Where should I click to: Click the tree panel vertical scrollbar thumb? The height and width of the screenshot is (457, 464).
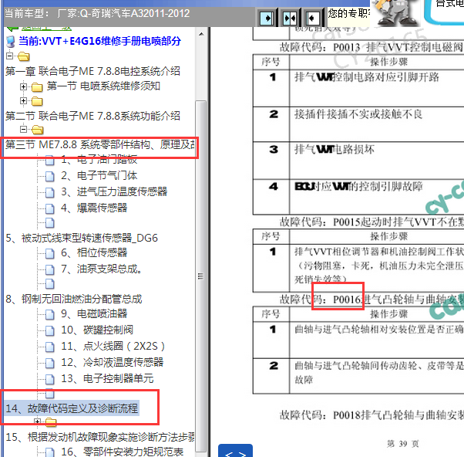tap(201, 276)
